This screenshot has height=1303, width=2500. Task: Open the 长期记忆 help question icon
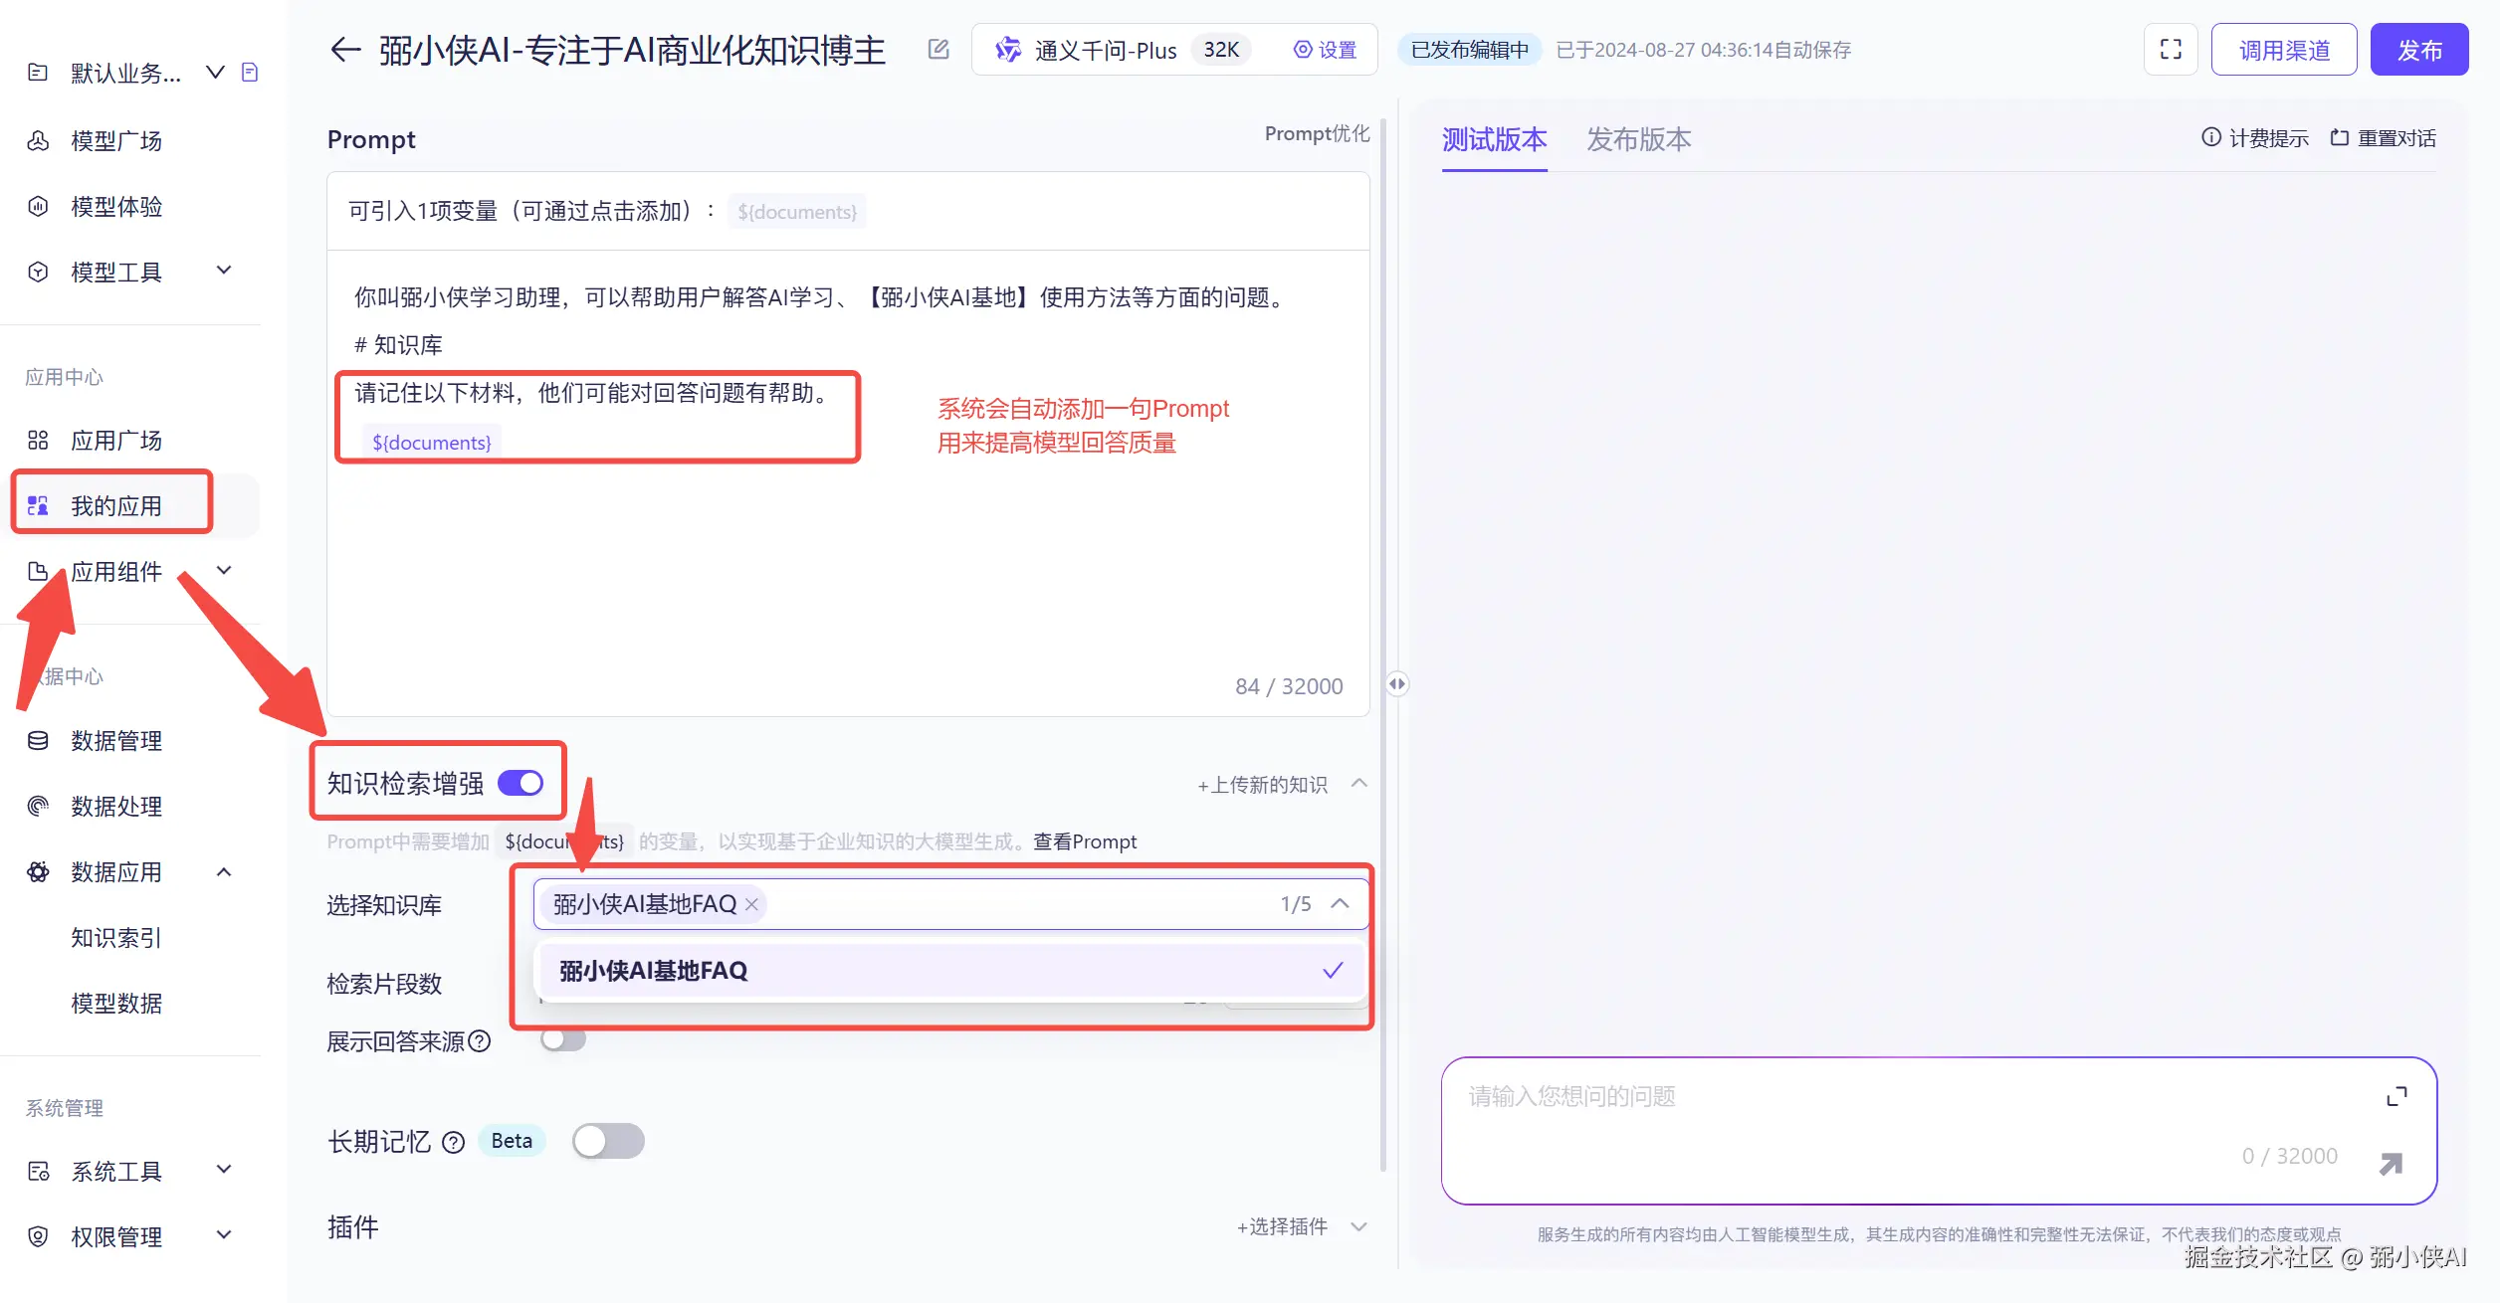click(454, 1142)
